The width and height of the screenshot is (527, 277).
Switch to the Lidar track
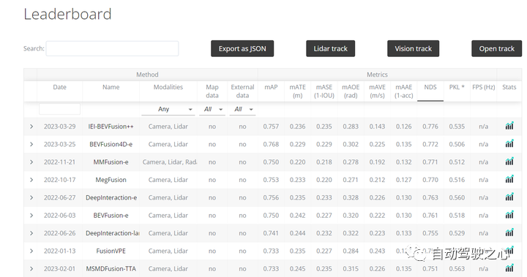330,49
